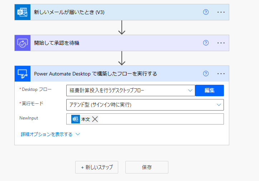The height and width of the screenshot is (181, 259).
Task: Click the Desktop フロー label
Action: [37, 89]
